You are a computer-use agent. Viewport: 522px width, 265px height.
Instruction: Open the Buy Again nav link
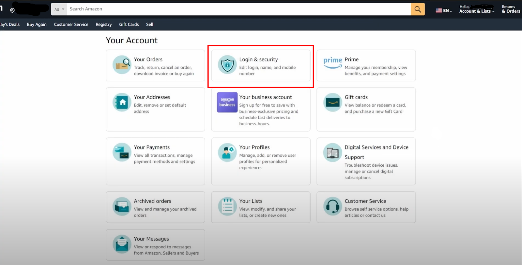(37, 24)
